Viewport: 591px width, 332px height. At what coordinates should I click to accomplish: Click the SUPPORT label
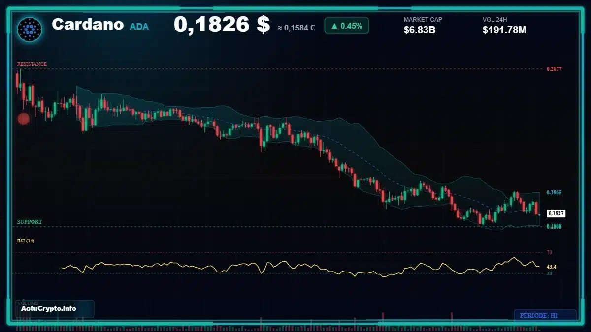pos(30,222)
